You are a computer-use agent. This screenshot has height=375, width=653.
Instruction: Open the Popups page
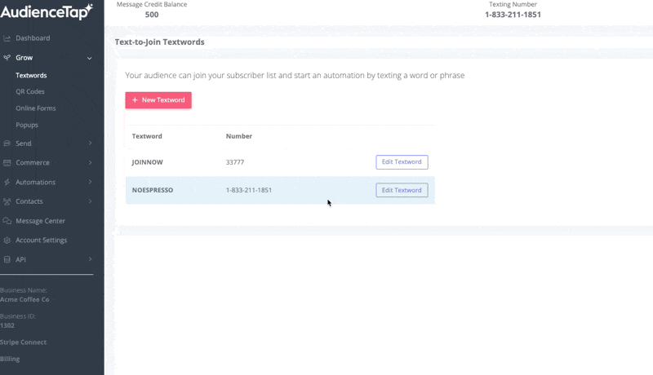[27, 125]
